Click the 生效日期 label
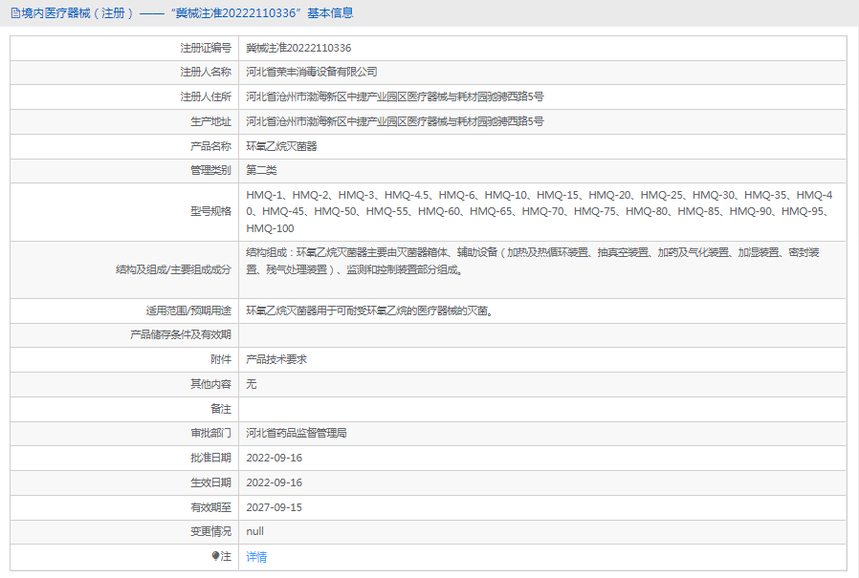 tap(210, 482)
